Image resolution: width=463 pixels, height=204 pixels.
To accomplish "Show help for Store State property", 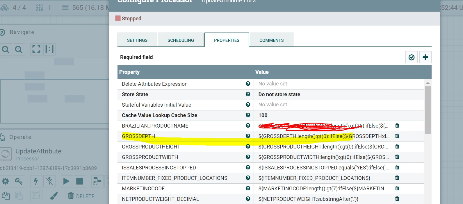I will (248, 94).
